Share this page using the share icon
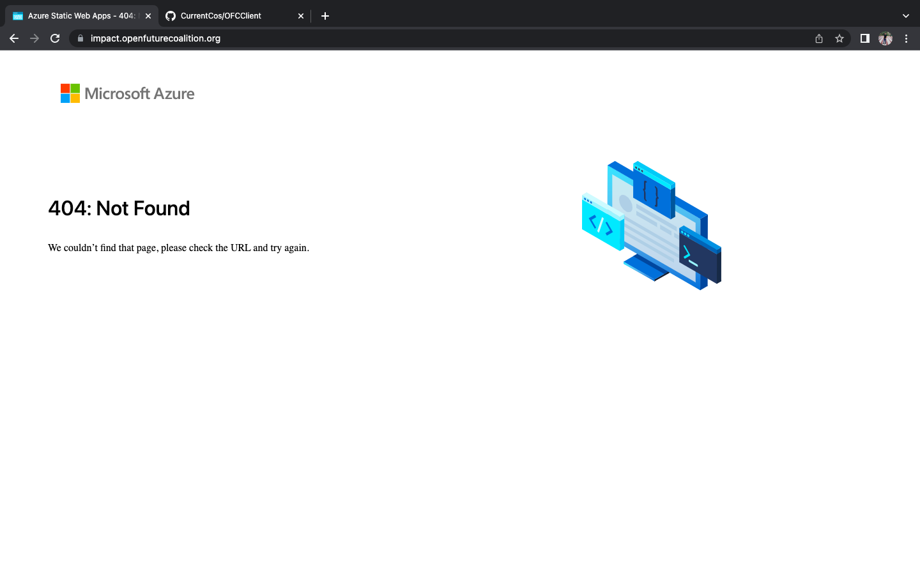Viewport: 920px width, 575px height. (819, 38)
